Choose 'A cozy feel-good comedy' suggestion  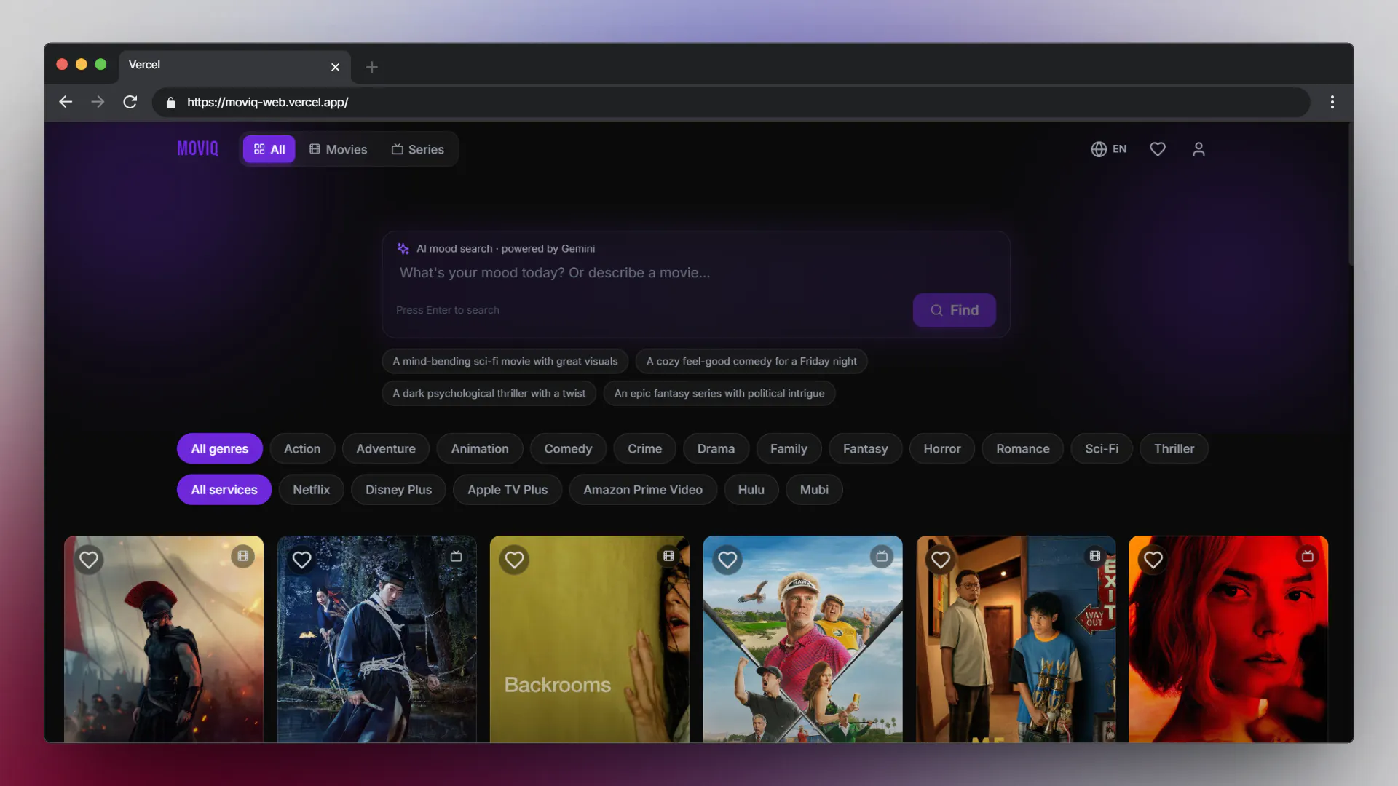[751, 361]
